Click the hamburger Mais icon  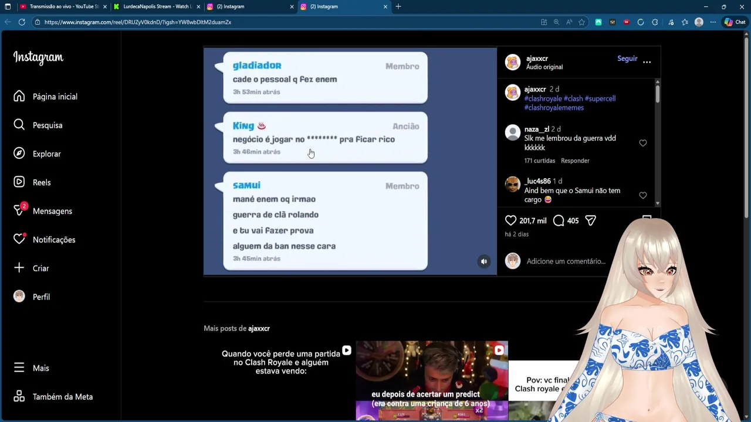19,367
